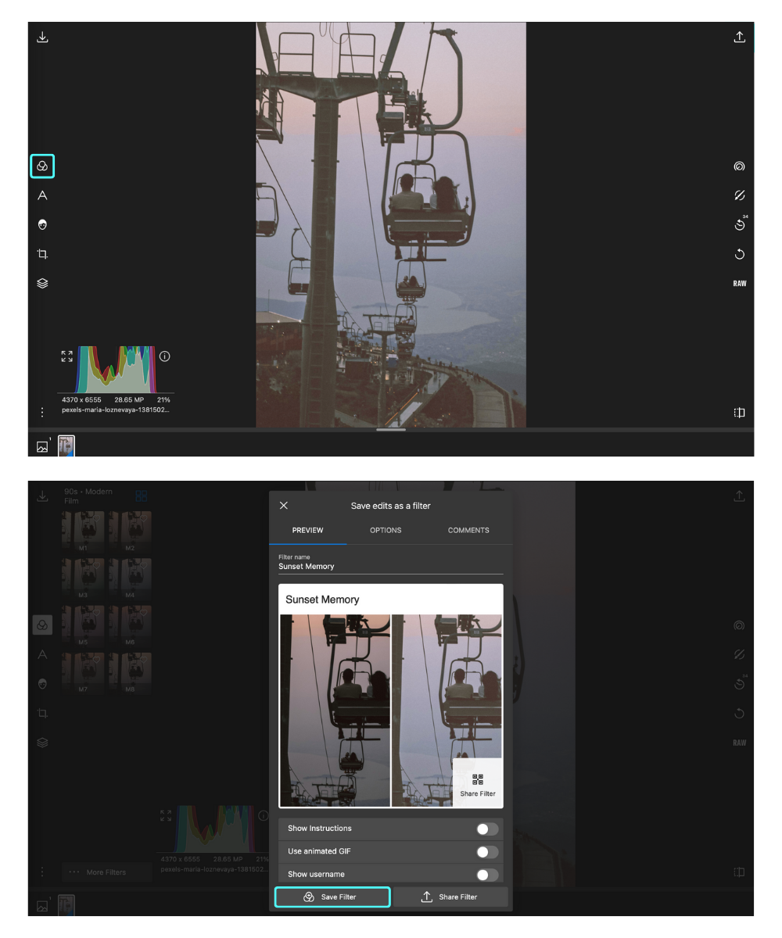Toggle the Show username switch
This screenshot has width=782, height=938.
[487, 875]
